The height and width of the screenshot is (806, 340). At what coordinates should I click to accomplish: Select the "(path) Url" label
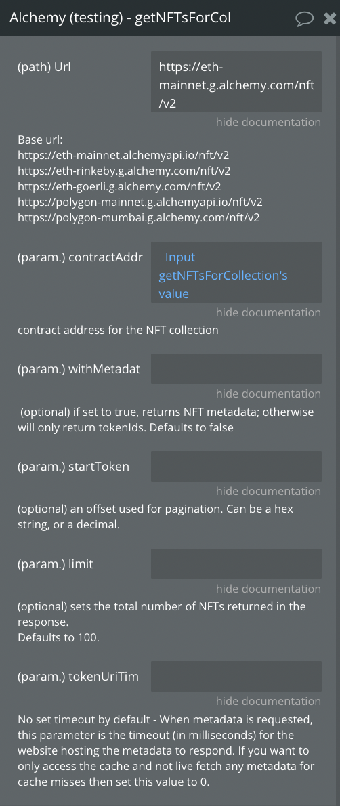(44, 67)
